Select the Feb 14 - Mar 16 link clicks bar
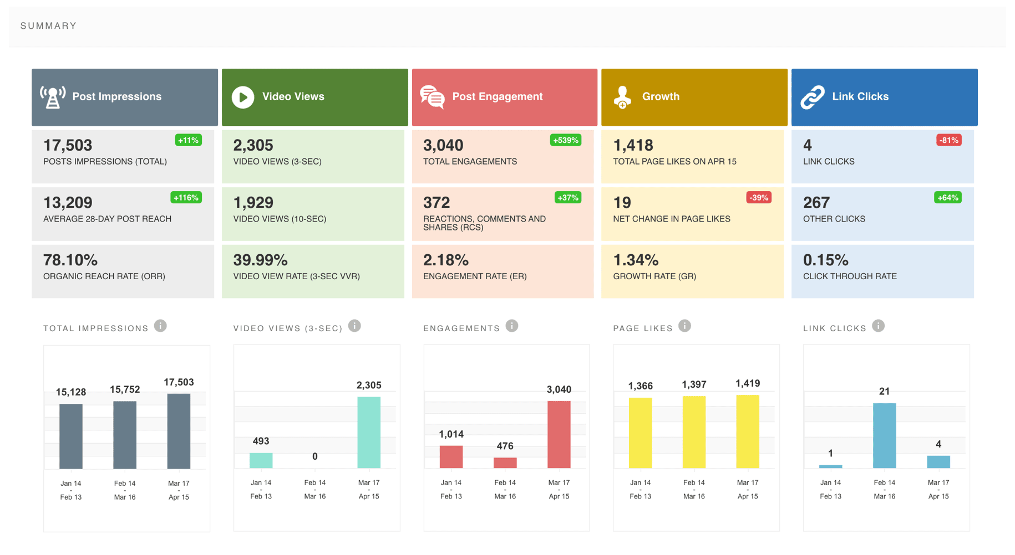The height and width of the screenshot is (555, 1015). (884, 435)
